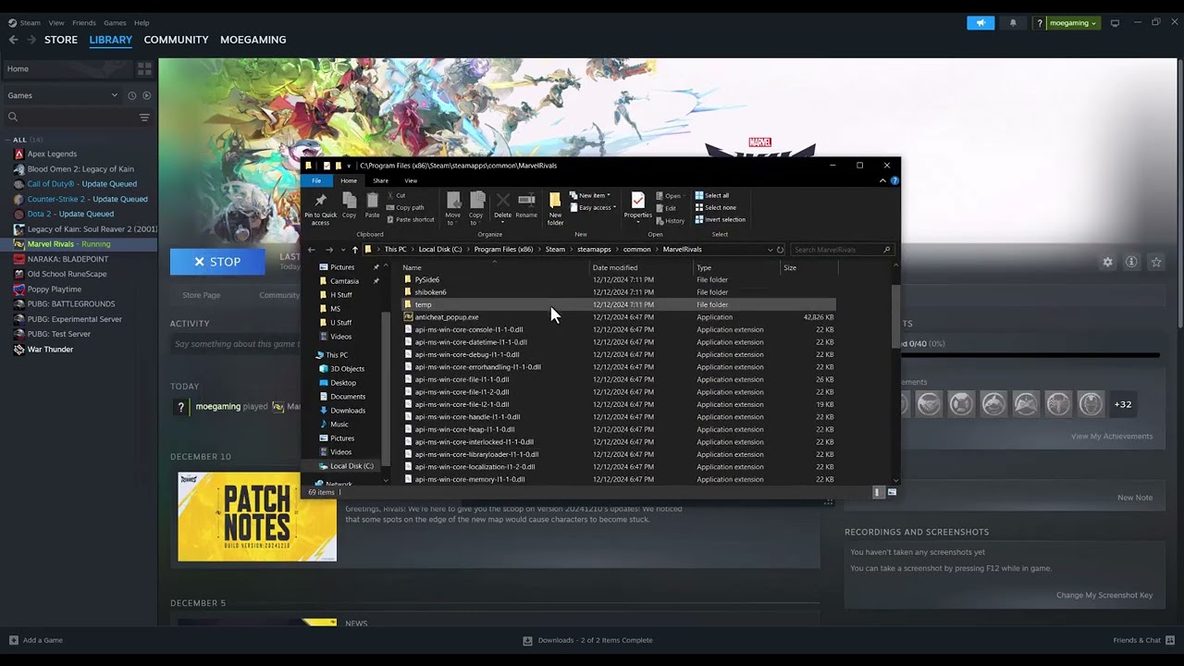Open the Copy to dropdown
Image resolution: width=1184 pixels, height=666 pixels.
476,209
